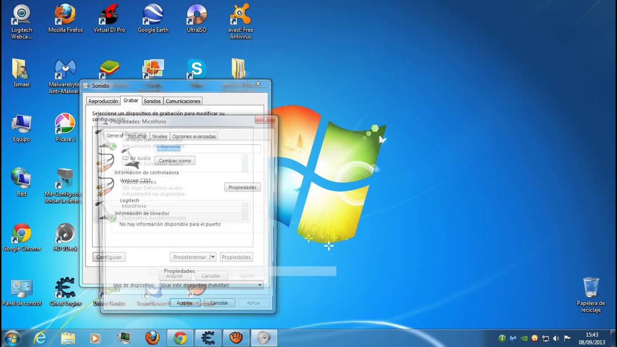Viewport: 617px width, 347px height.
Task: Open the Niveles tab
Action: click(160, 136)
